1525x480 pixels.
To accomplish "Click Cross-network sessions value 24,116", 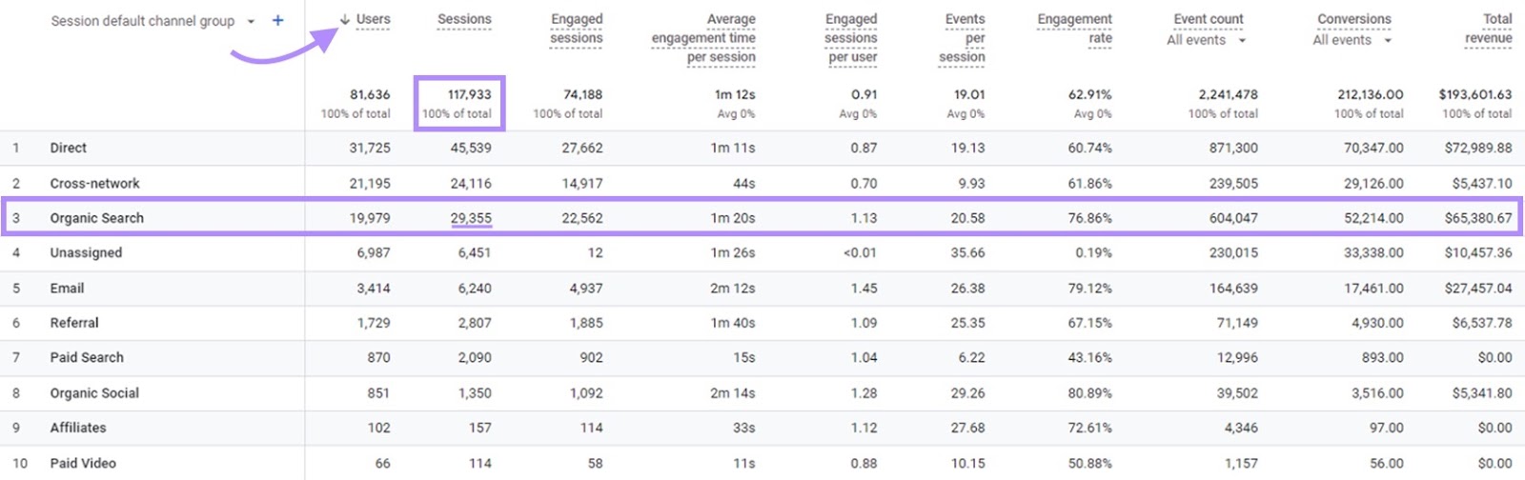I will pyautogui.click(x=471, y=183).
